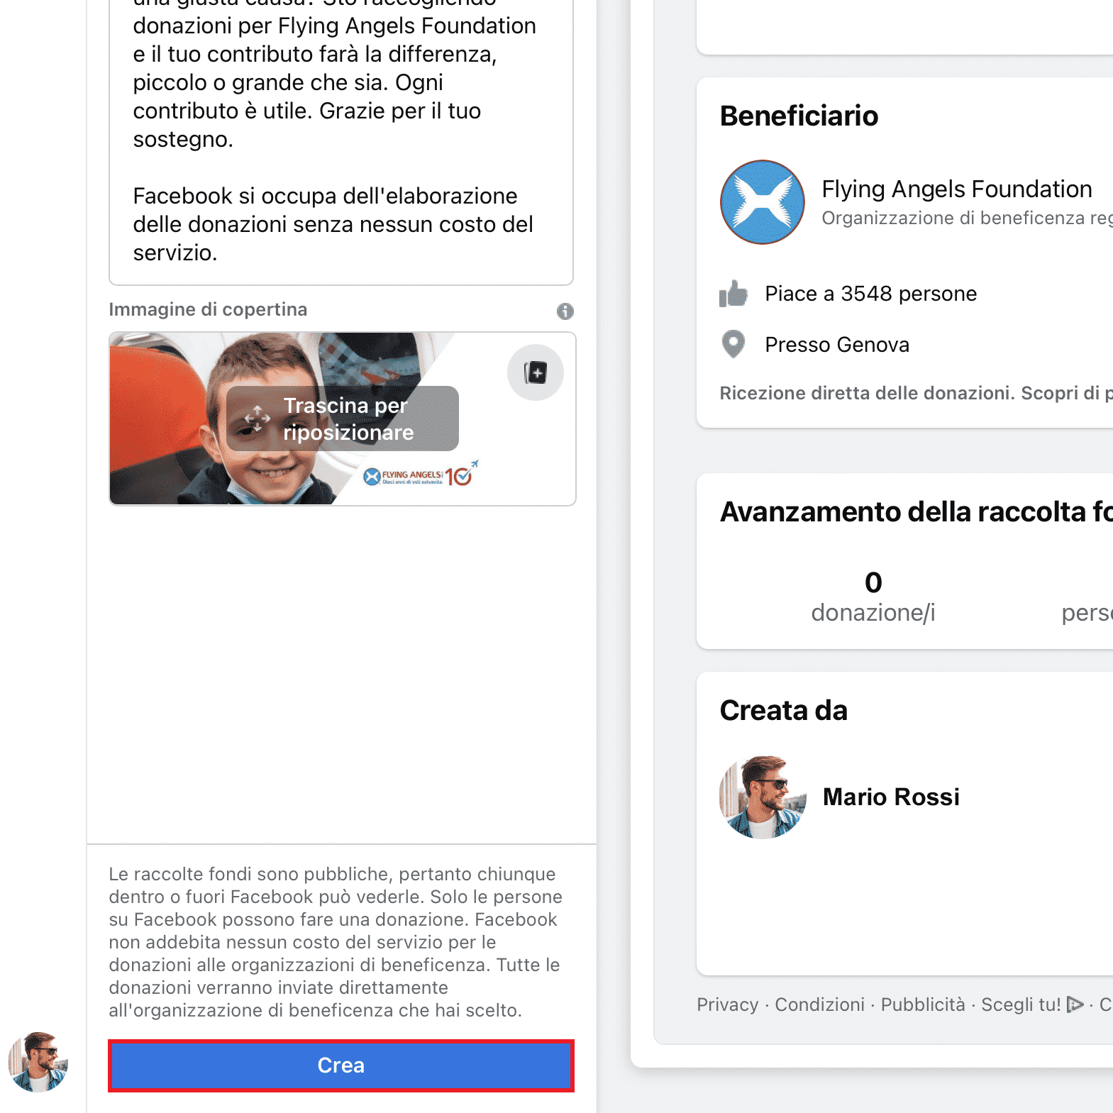Click the Flying Angels Foundation logo
This screenshot has width=1113, height=1113.
pyautogui.click(x=763, y=202)
